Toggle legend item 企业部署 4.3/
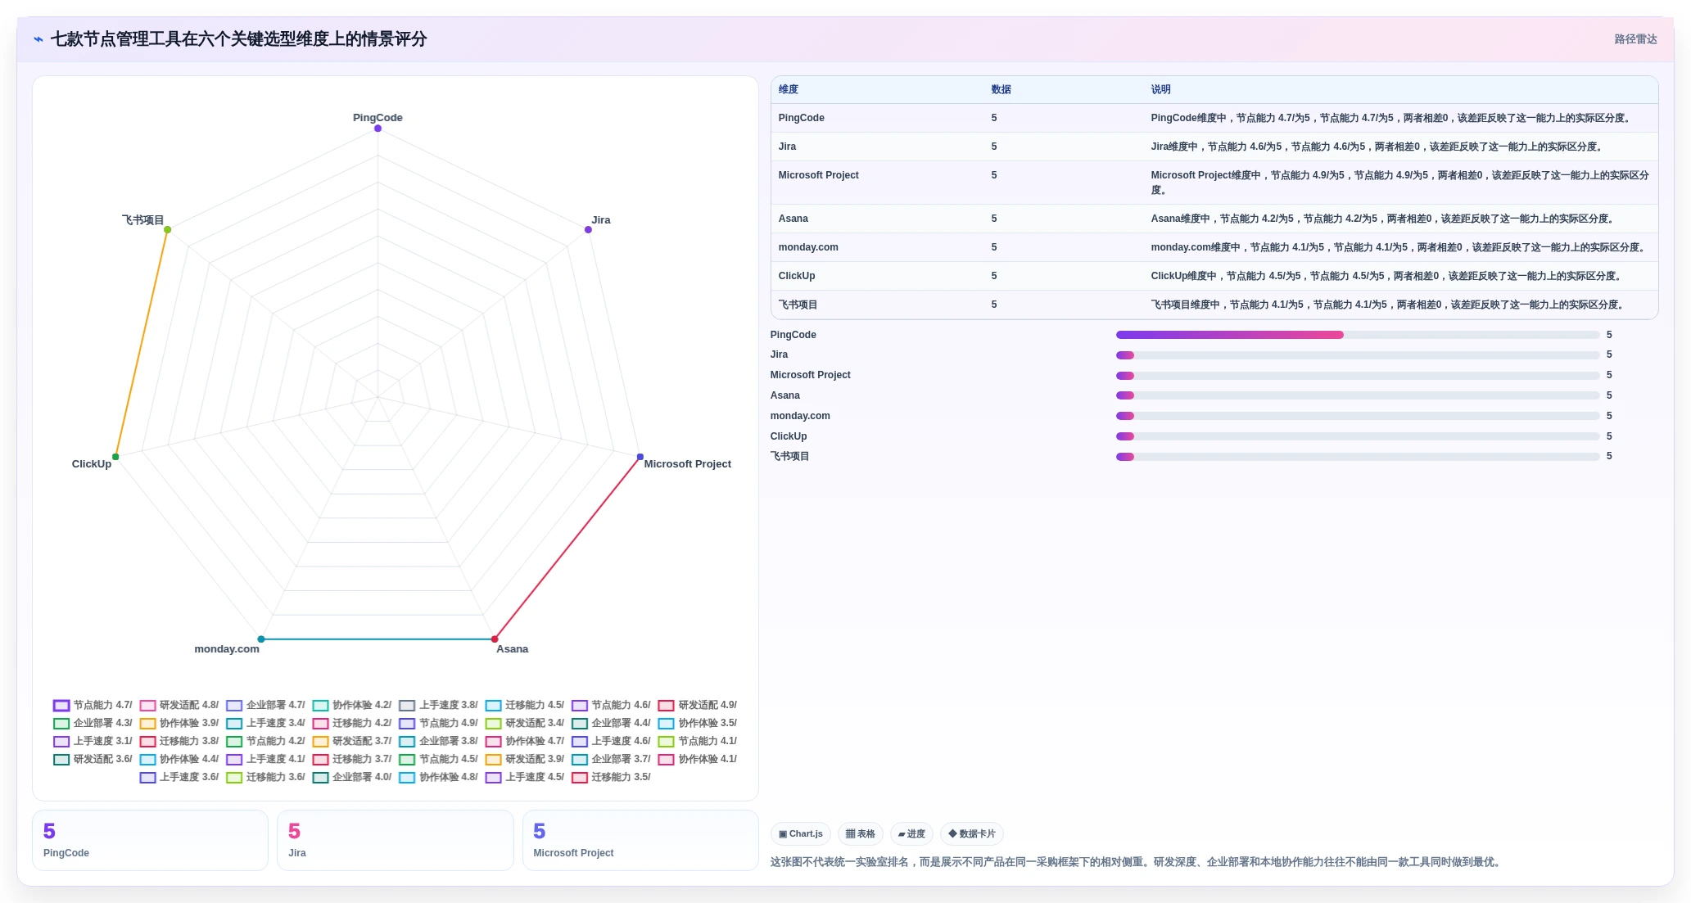 pos(93,724)
